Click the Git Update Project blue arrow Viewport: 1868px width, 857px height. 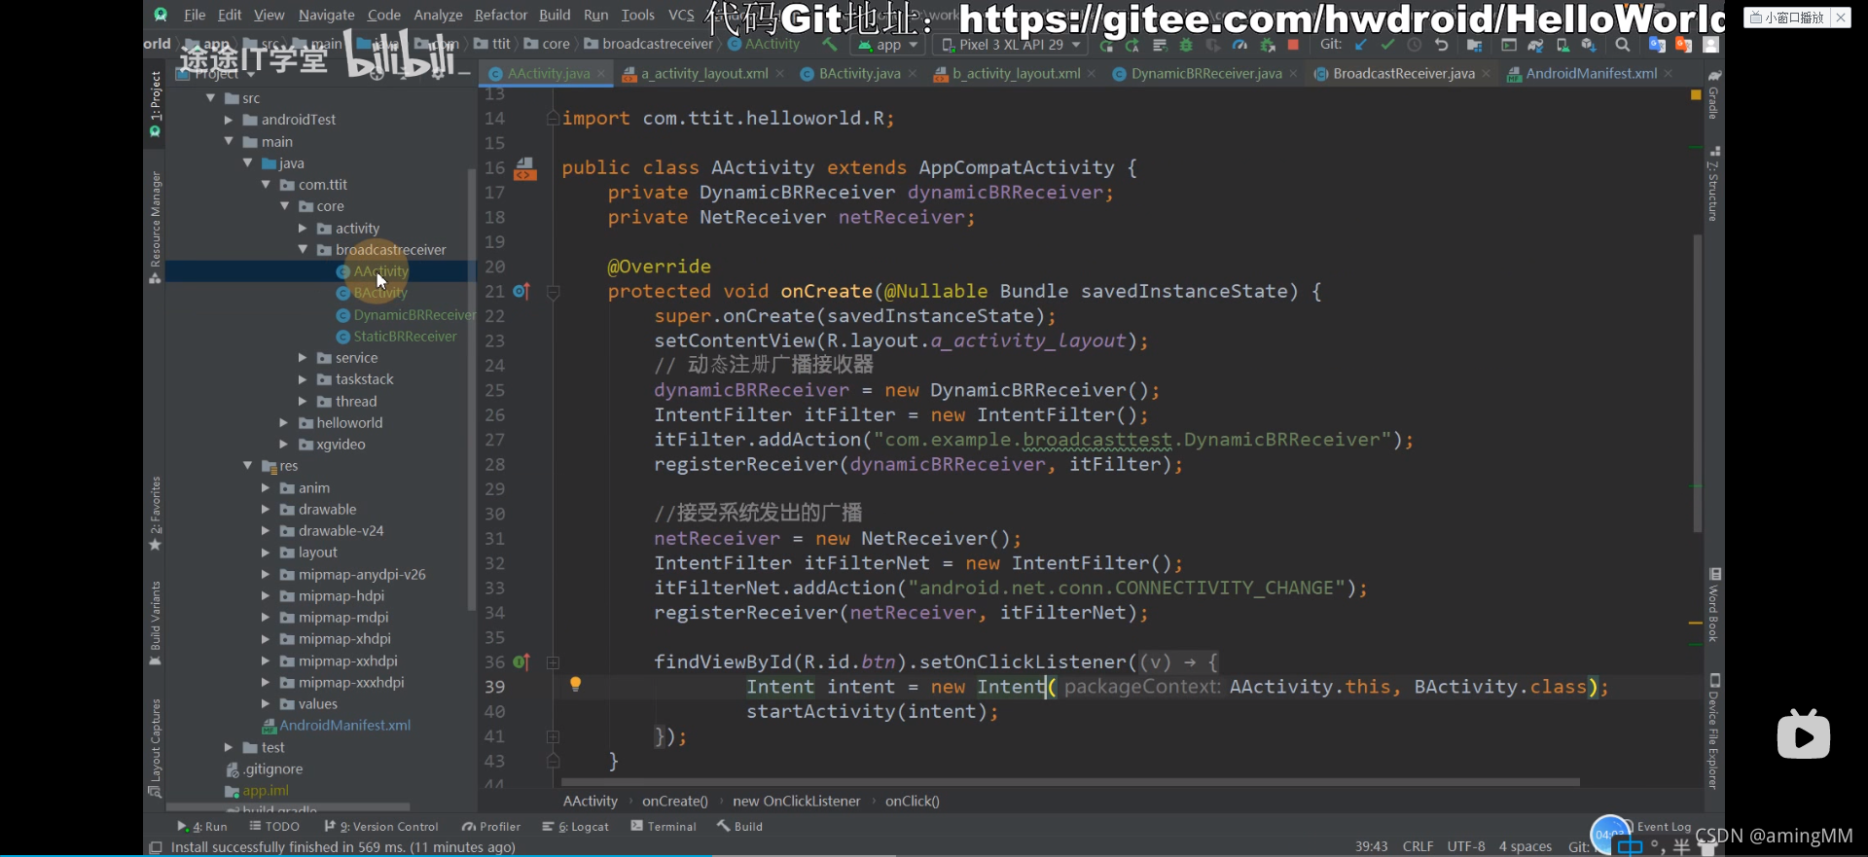coord(1360,45)
